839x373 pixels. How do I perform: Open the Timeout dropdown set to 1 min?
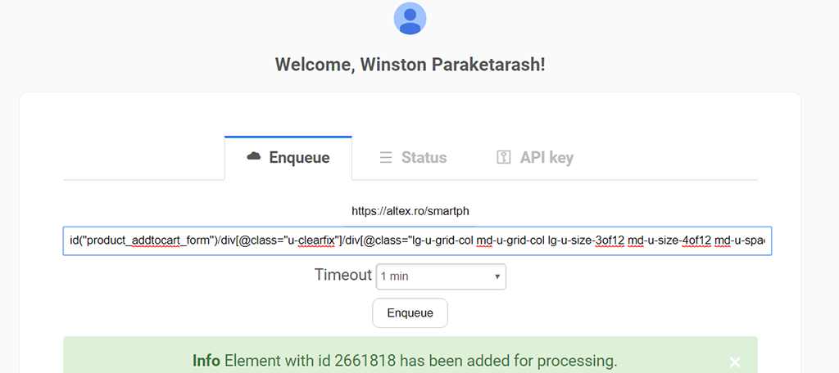(441, 276)
